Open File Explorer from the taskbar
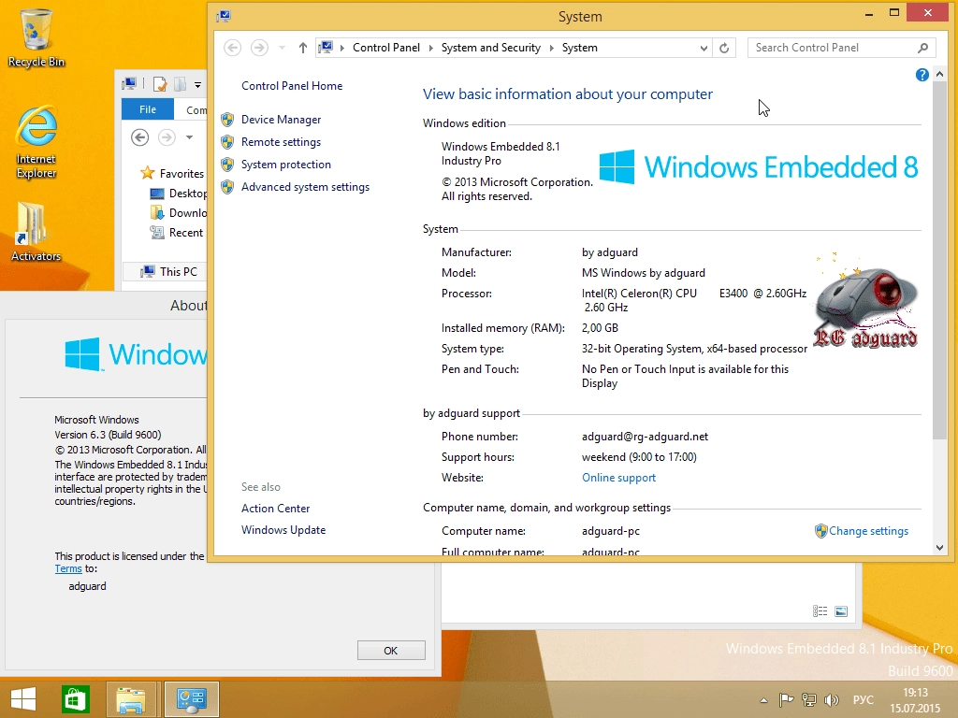This screenshot has width=958, height=718. pos(131,699)
